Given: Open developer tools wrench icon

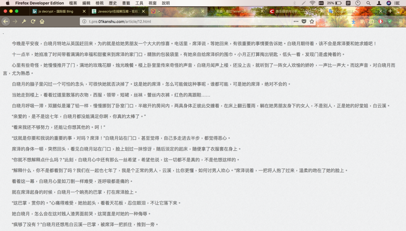Looking at the screenshot, I should [24, 22].
